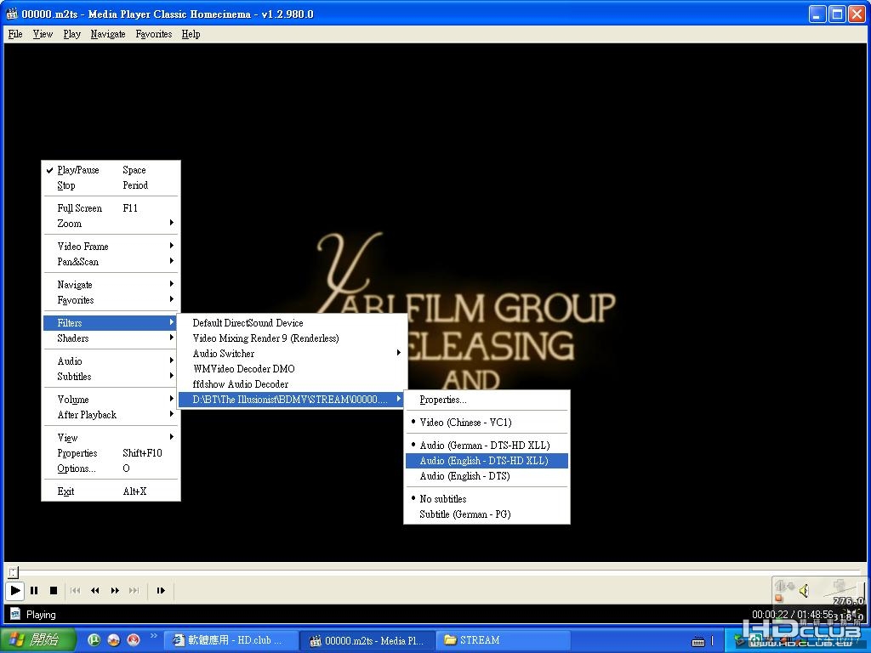The height and width of the screenshot is (653, 871).
Task: Choose Stop in the context menu
Action: 111,185
